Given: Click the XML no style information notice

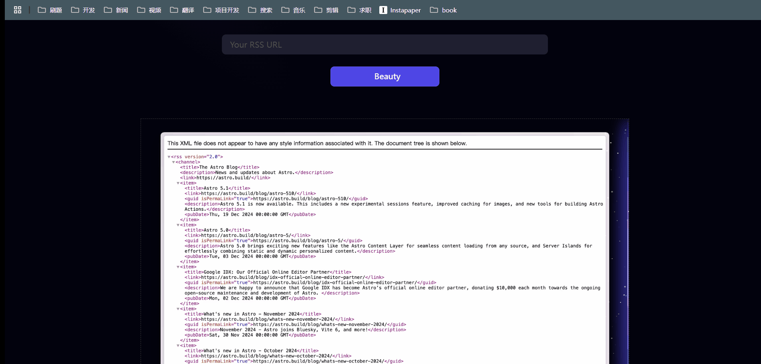Looking at the screenshot, I should [317, 143].
